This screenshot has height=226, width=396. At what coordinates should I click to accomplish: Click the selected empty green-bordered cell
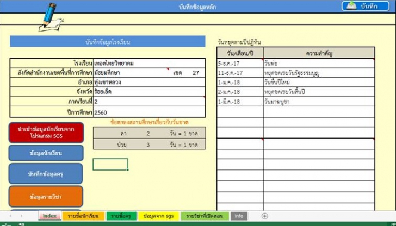tap(110, 164)
